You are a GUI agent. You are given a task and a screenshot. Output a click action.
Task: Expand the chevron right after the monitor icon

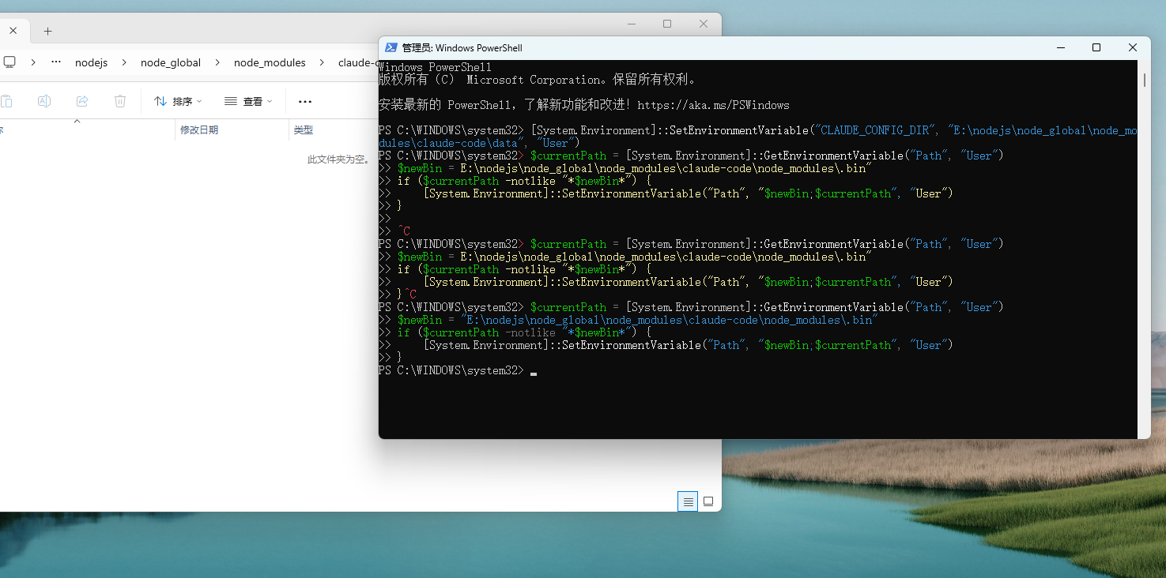click(33, 62)
